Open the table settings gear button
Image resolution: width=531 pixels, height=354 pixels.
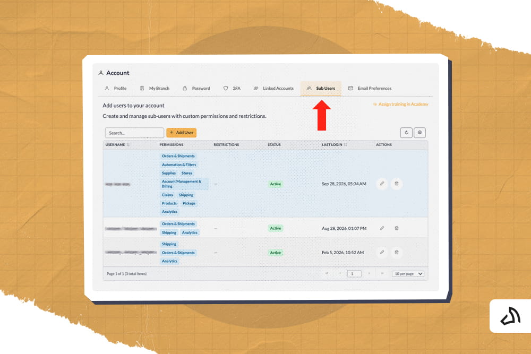pyautogui.click(x=419, y=133)
